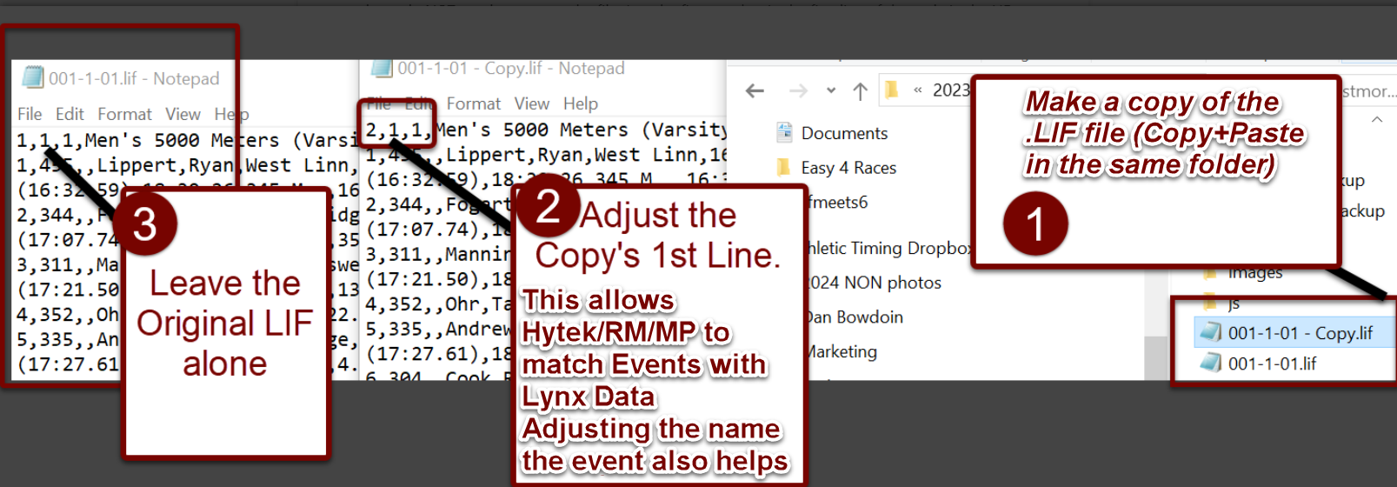The width and height of the screenshot is (1397, 487).
Task: Click the icon of 001-1-01 - Copy.lif
Action: click(x=1210, y=332)
